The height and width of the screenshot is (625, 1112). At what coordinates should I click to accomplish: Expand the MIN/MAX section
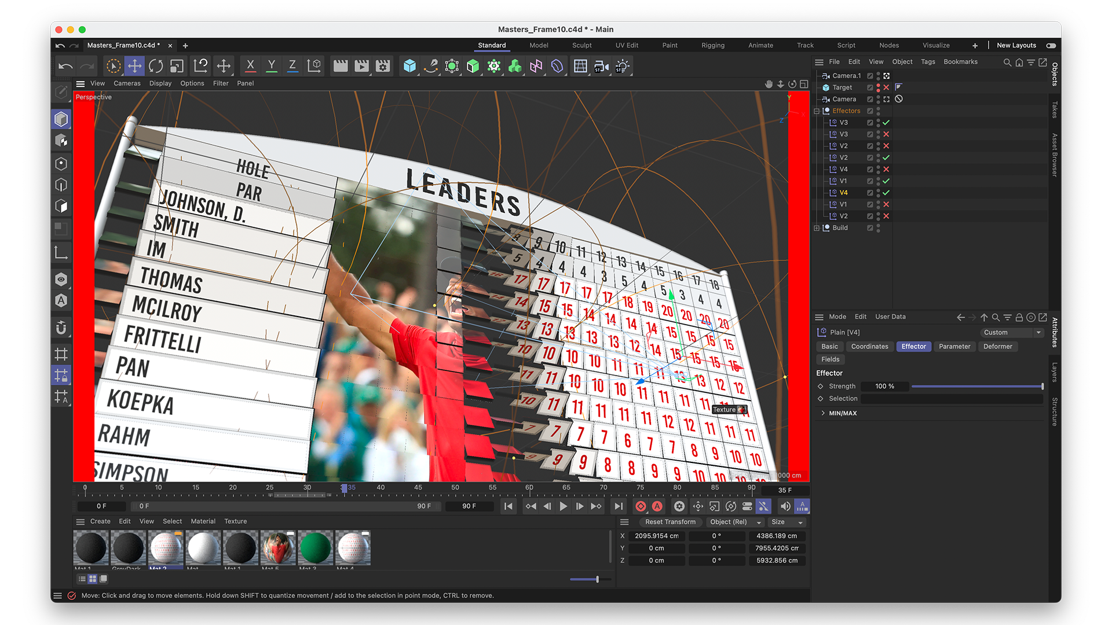823,413
